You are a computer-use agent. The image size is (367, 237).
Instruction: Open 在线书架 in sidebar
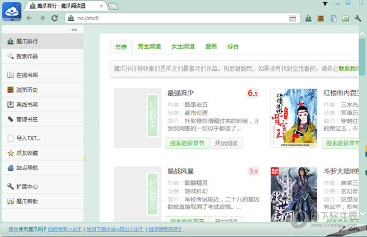pyautogui.click(x=43, y=75)
